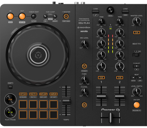Image resolution: width=147 pixels, height=128 pixels.
Task: Click the left deck LOAD button
Action: point(96,12)
